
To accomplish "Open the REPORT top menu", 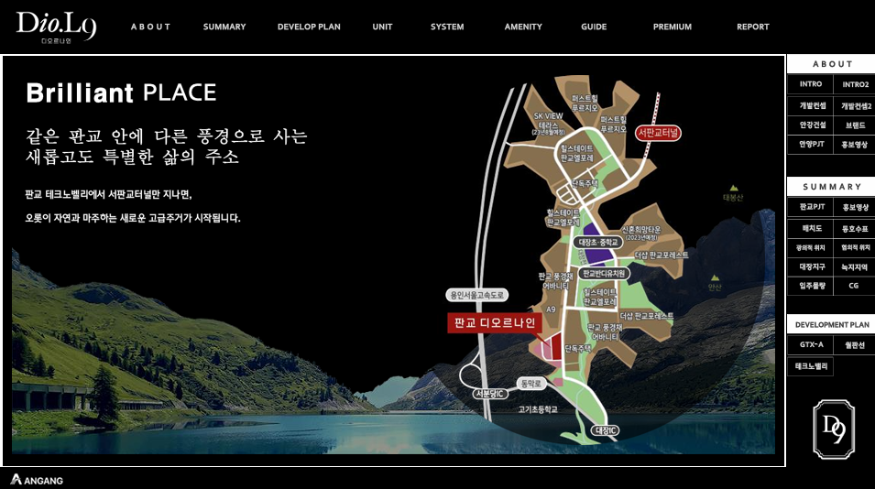I will [x=753, y=27].
